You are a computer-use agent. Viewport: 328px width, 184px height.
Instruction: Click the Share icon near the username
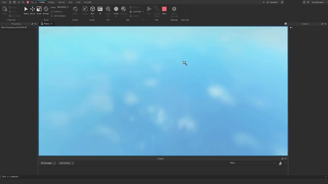click(308, 2)
